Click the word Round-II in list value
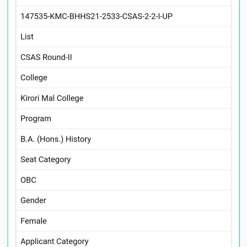 click(x=57, y=57)
